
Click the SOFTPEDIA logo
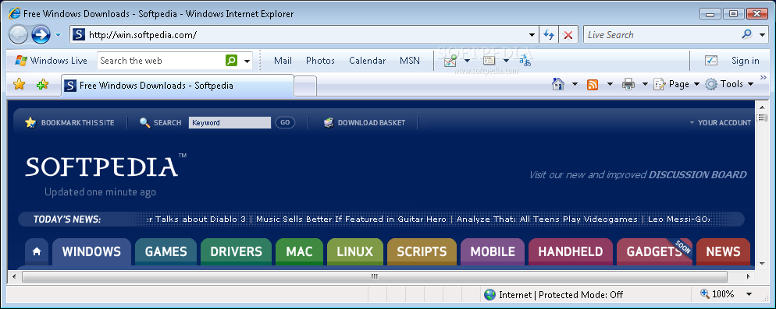pyautogui.click(x=106, y=165)
